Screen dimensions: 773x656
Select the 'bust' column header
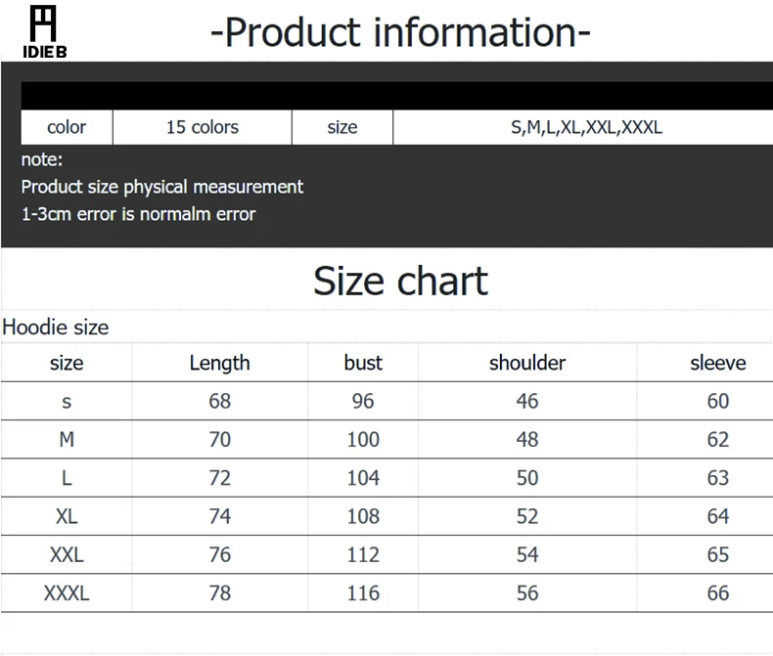[x=363, y=363]
